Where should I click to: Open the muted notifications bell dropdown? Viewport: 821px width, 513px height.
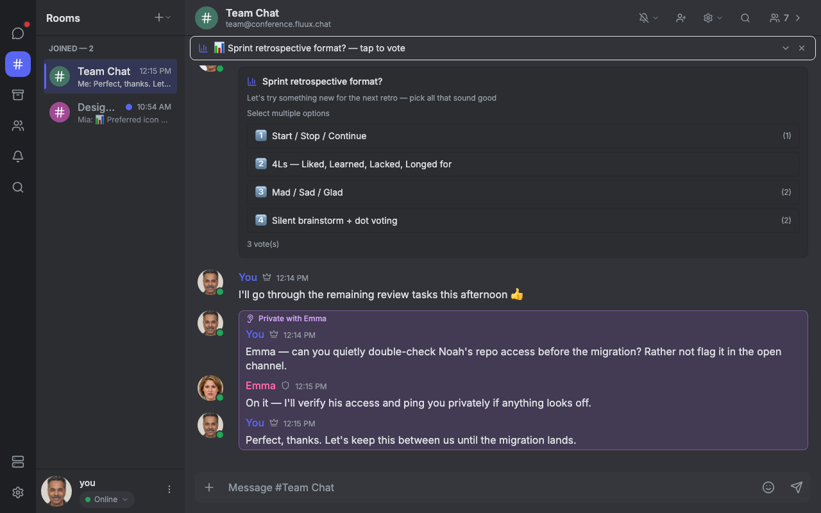pos(648,18)
